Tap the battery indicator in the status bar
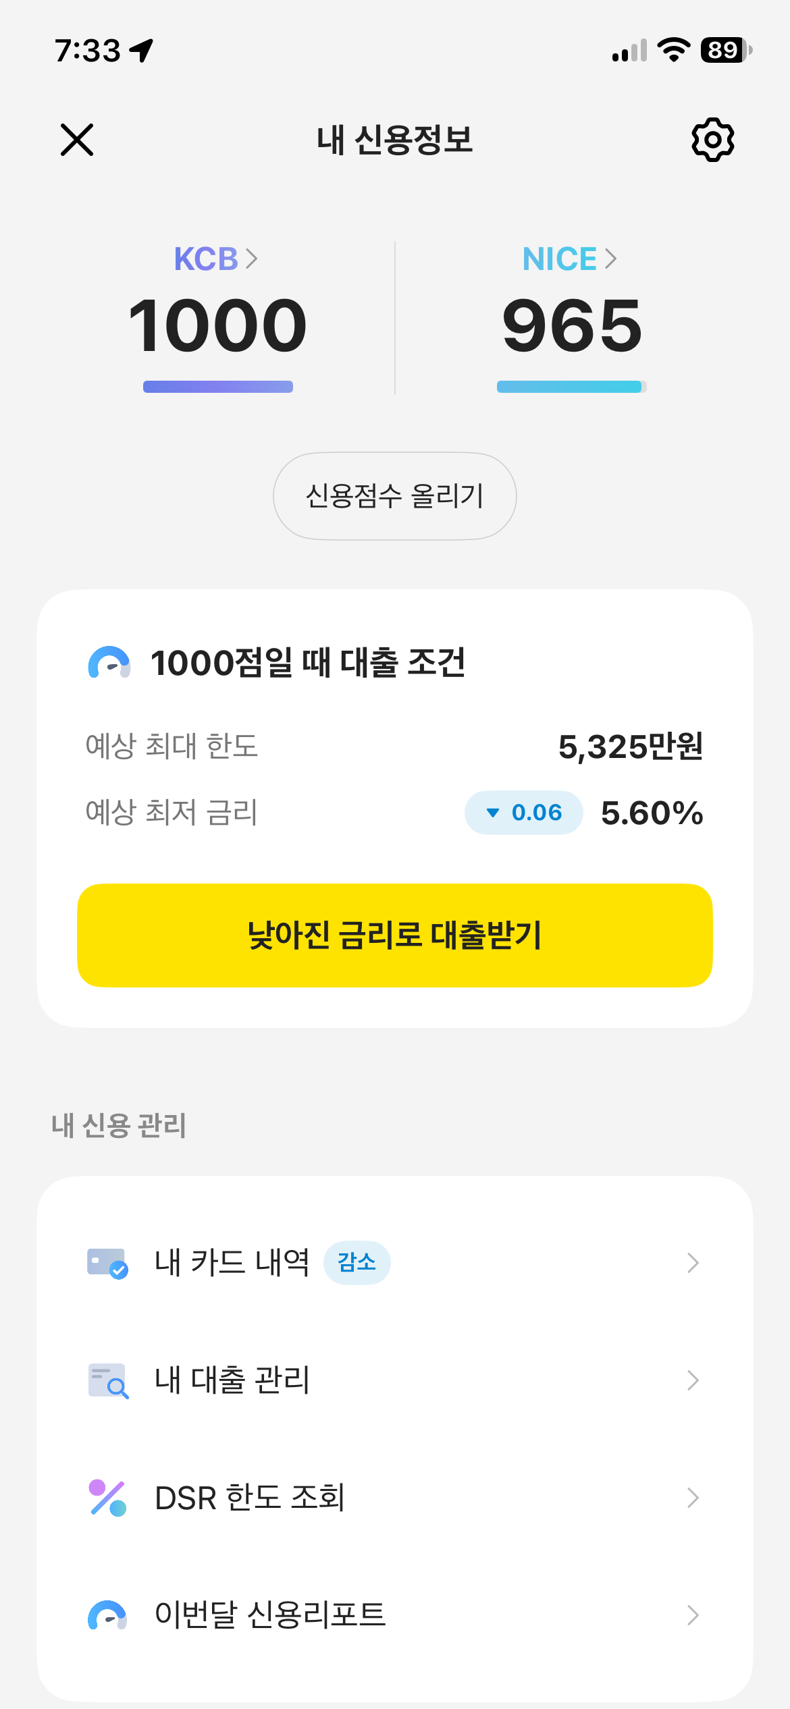This screenshot has width=790, height=1709. click(727, 50)
